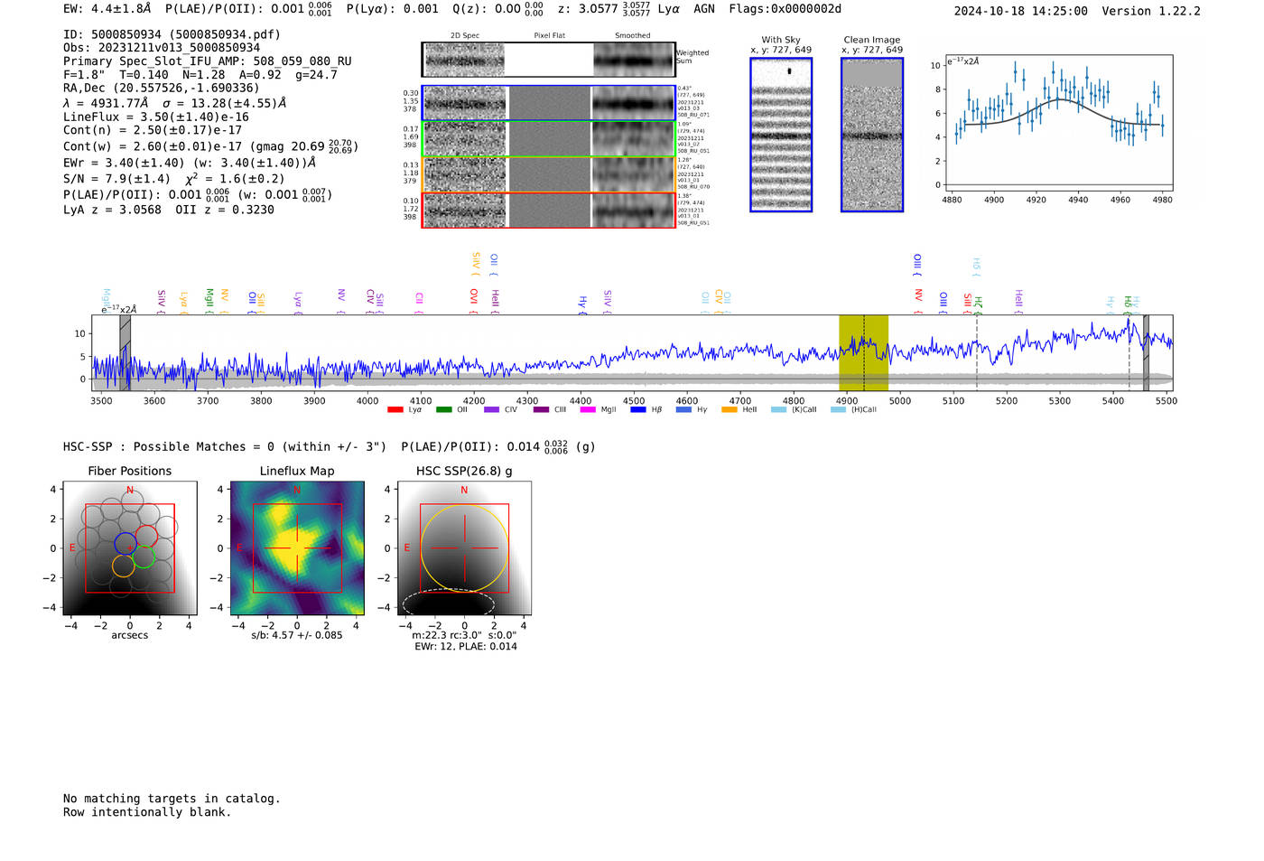The height and width of the screenshot is (861, 1264).
Task: Click the Obs 20231211v013_5000850934 line
Action: 162,48
